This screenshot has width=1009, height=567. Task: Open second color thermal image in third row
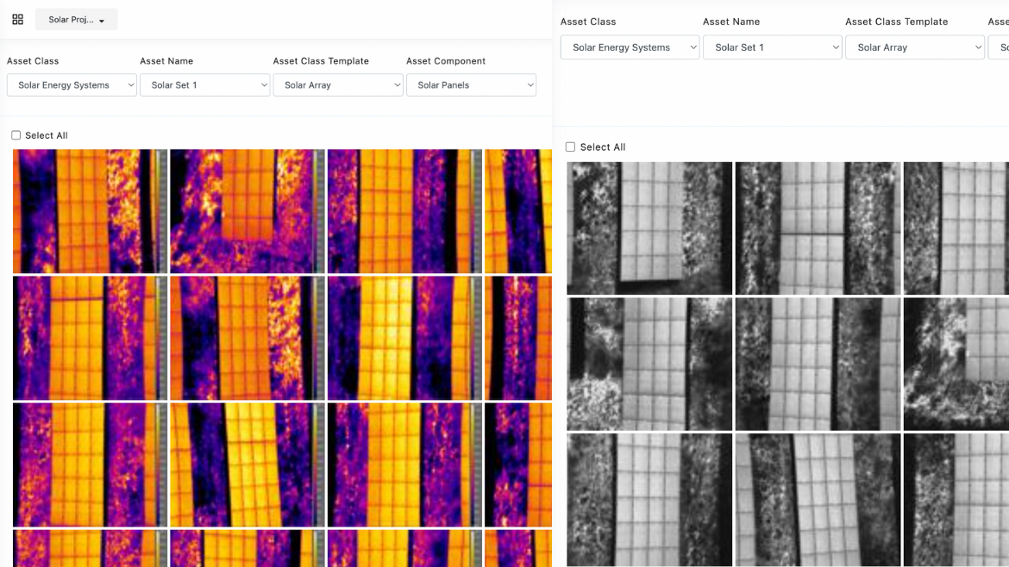248,464
